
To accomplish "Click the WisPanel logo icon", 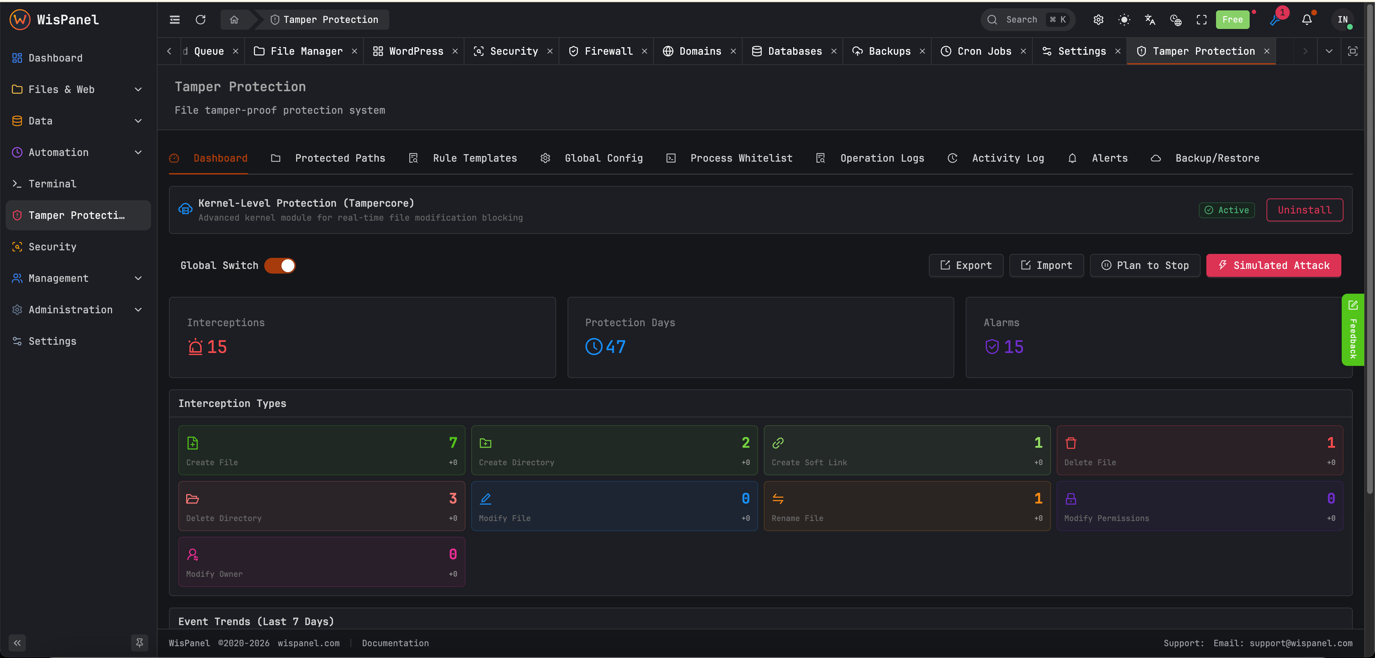I will pyautogui.click(x=20, y=20).
